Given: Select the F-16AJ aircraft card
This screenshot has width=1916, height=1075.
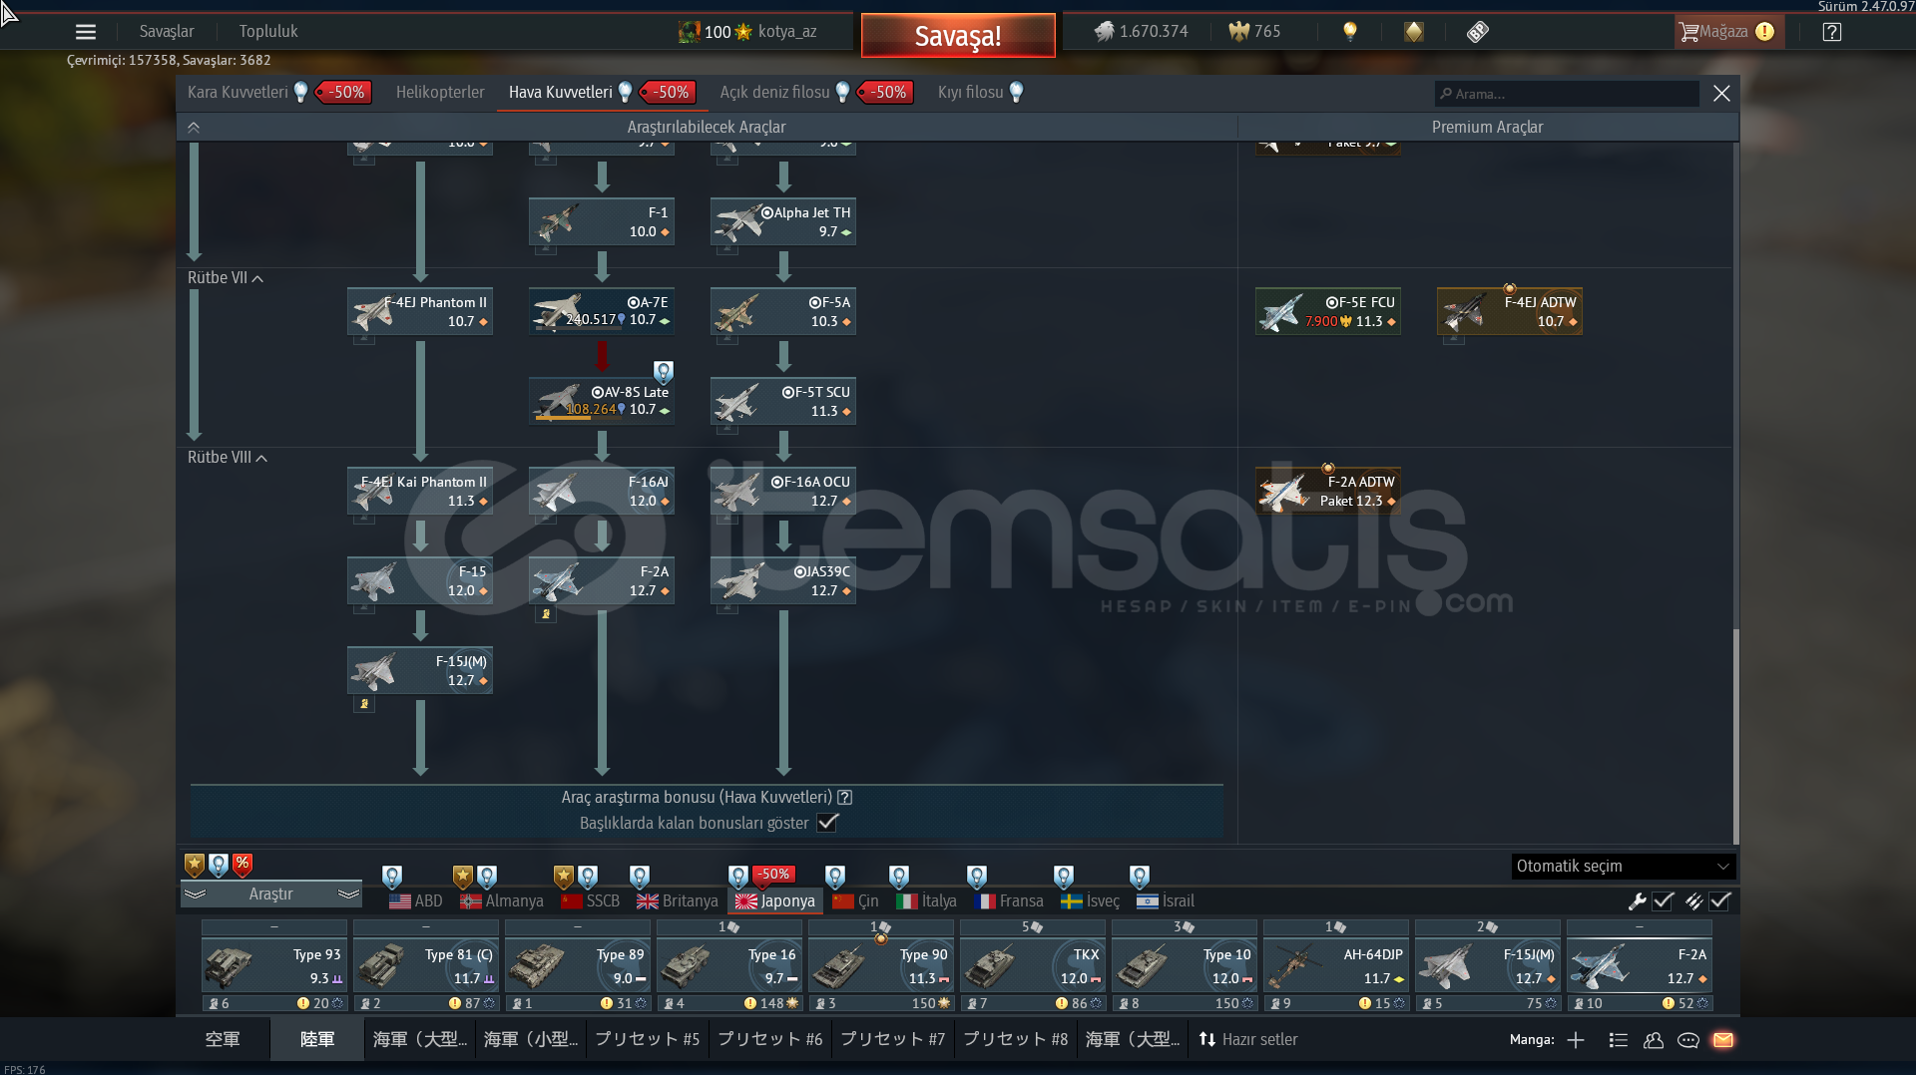Looking at the screenshot, I should [602, 491].
